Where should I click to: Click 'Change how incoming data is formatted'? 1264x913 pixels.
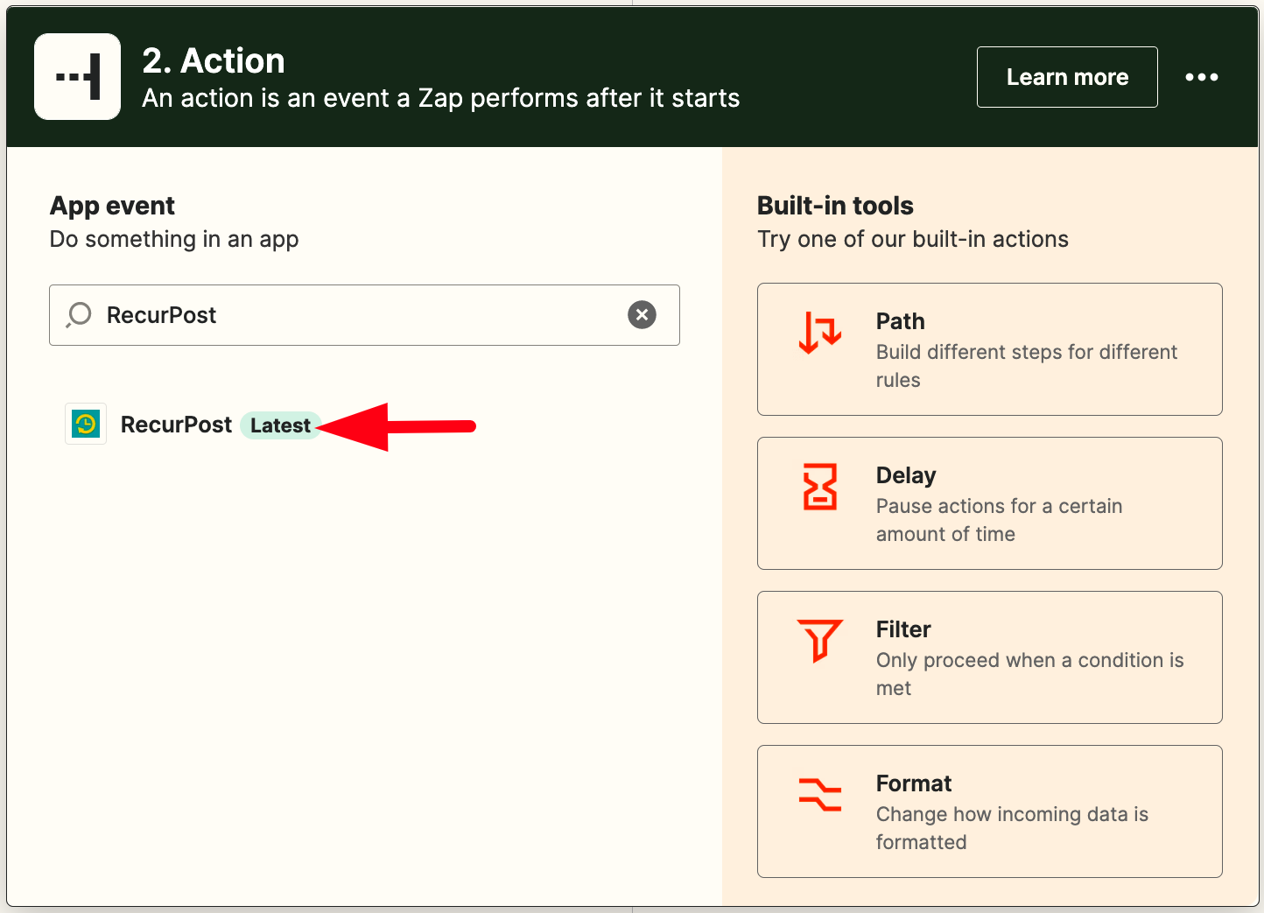pos(1012,828)
